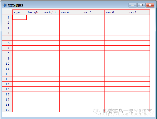Select row header 3
This screenshot has width=157, height=119.
click(x=7, y=27)
